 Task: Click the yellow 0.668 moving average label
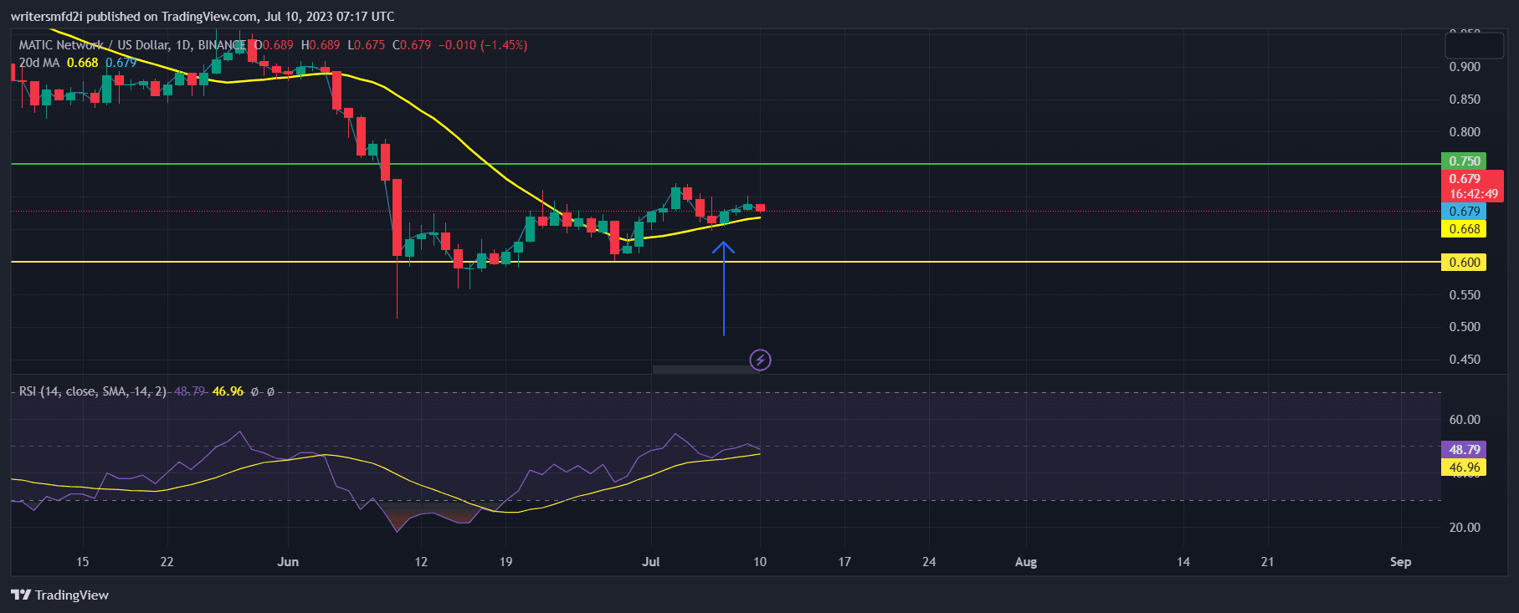(1464, 229)
